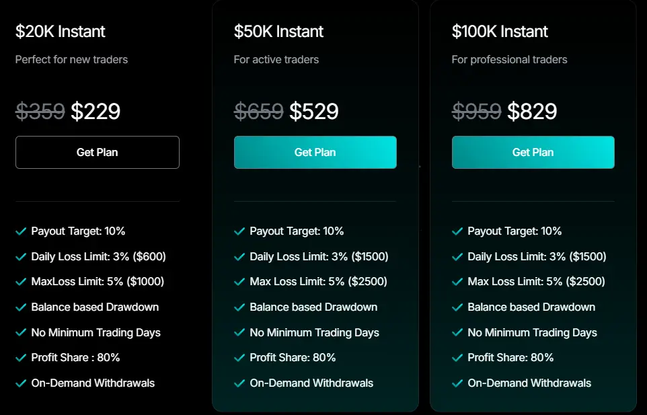
Task: Click the $829 discounted price
Action: pyautogui.click(x=532, y=111)
